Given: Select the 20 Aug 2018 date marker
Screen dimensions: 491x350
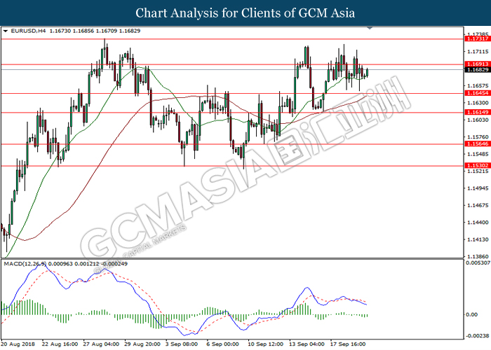Looking at the screenshot, I should click(x=19, y=344).
